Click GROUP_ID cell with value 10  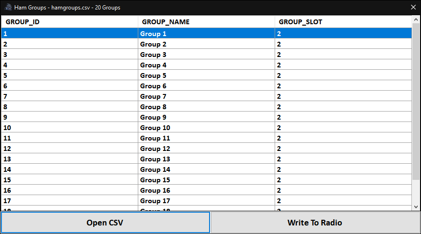point(69,128)
